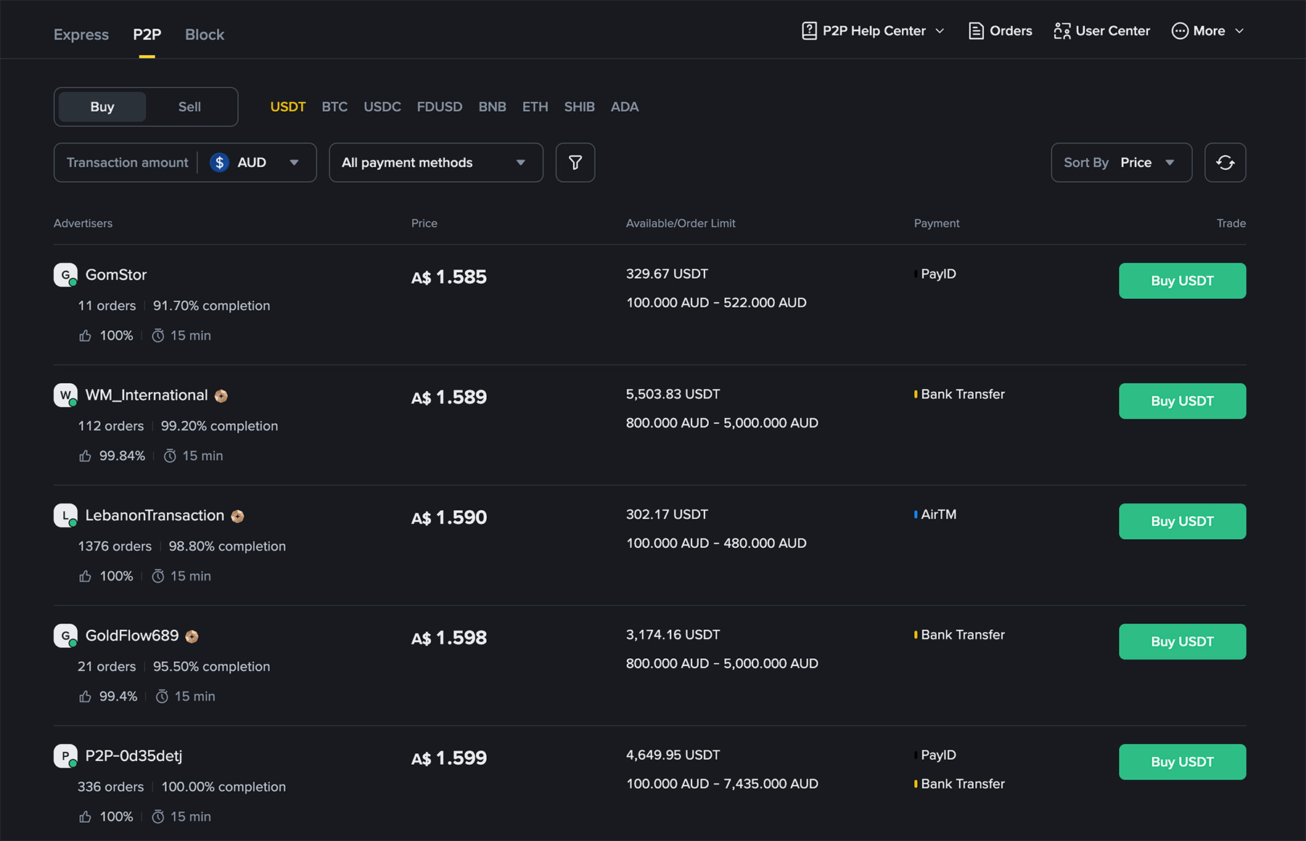Switch to the Express tab
Viewport: 1306px width, 841px height.
coord(81,34)
